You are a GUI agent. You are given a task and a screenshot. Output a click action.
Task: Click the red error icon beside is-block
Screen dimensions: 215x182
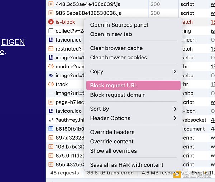point(51,22)
